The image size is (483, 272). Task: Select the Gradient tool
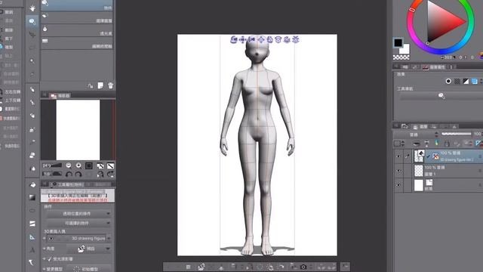[32, 197]
